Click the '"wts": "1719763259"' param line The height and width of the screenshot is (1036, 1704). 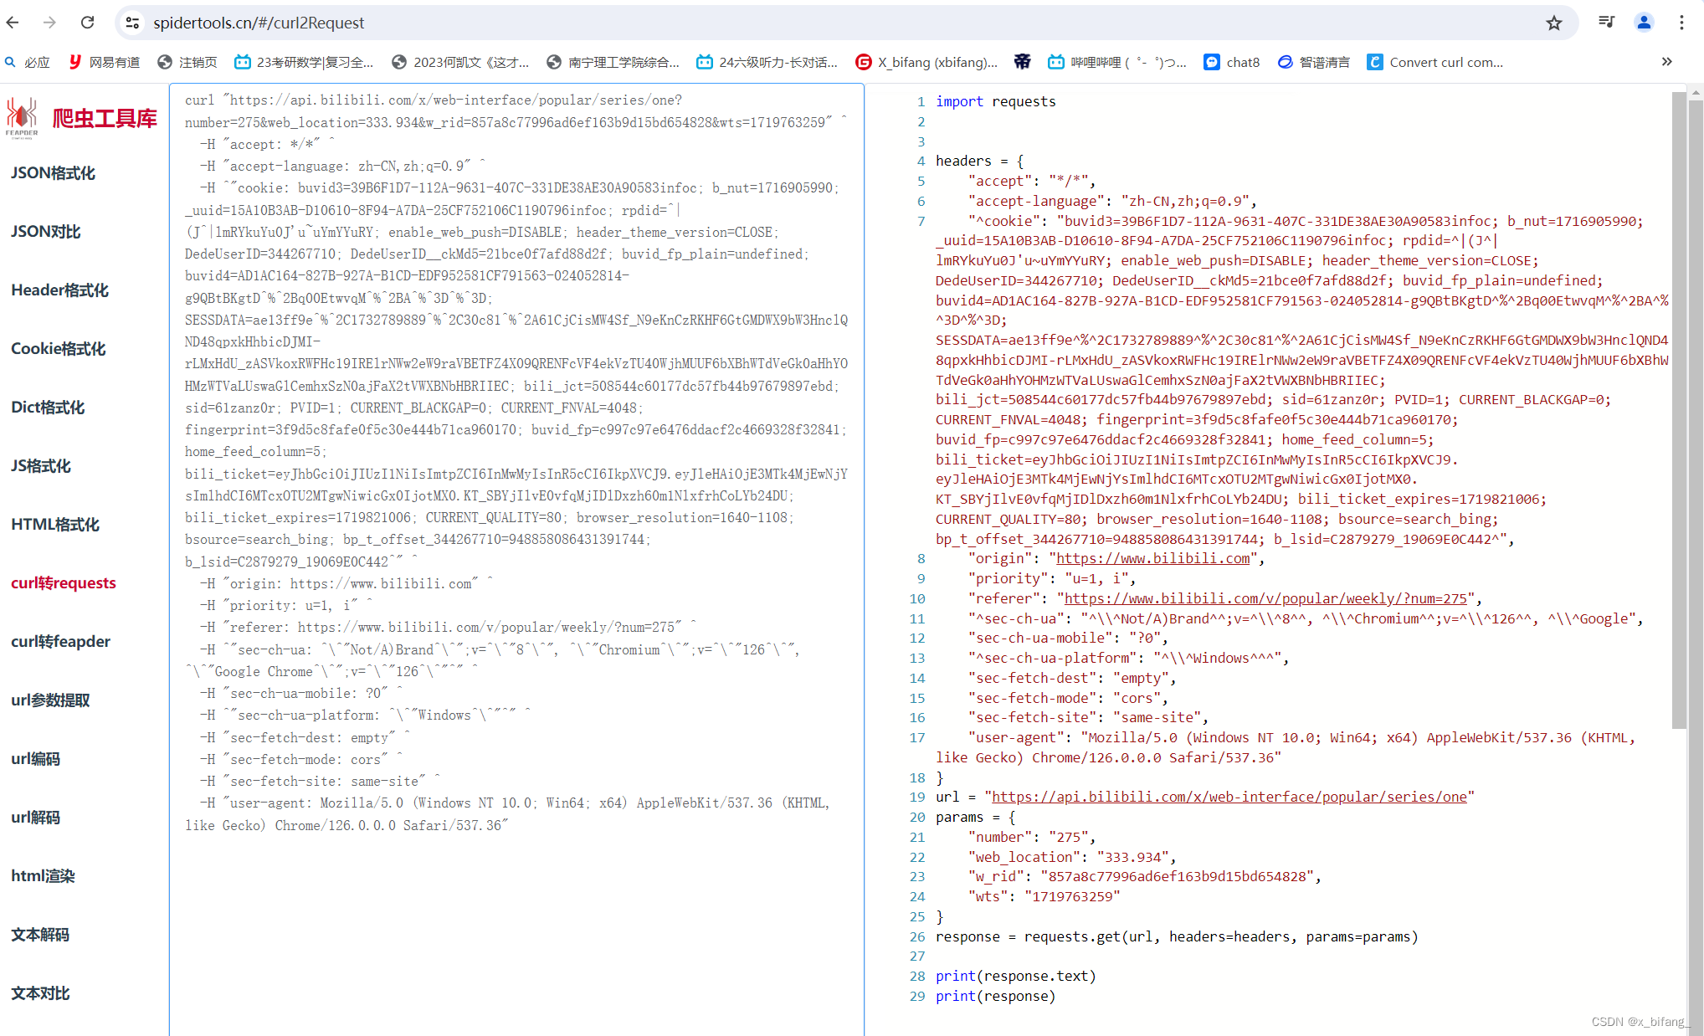(1044, 896)
